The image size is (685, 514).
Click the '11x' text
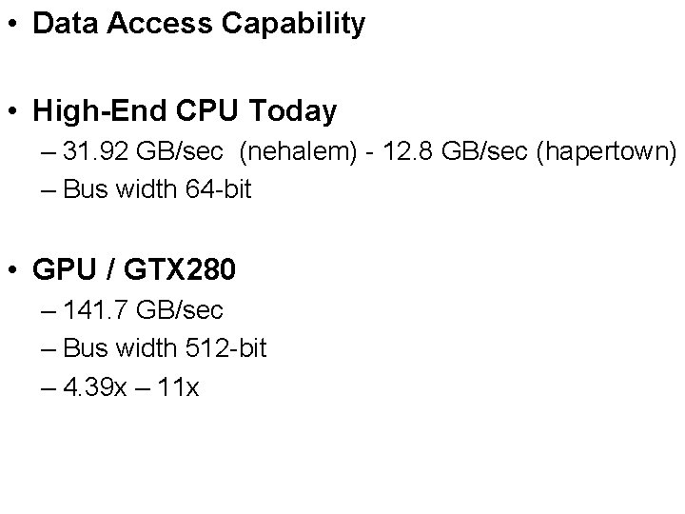pyautogui.click(x=178, y=386)
